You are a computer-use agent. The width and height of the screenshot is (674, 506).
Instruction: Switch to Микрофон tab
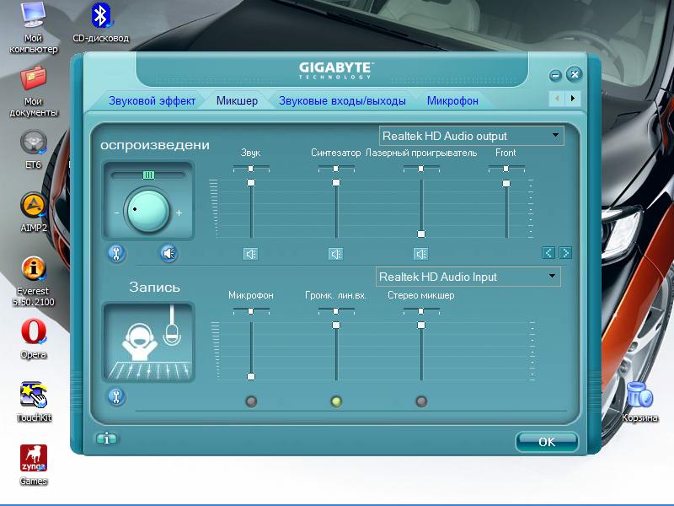(x=452, y=100)
